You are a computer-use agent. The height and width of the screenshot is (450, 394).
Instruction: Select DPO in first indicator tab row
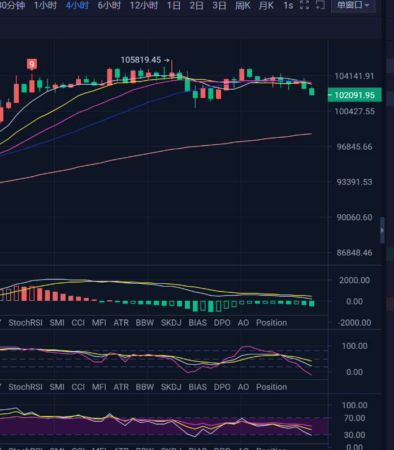[x=222, y=323]
